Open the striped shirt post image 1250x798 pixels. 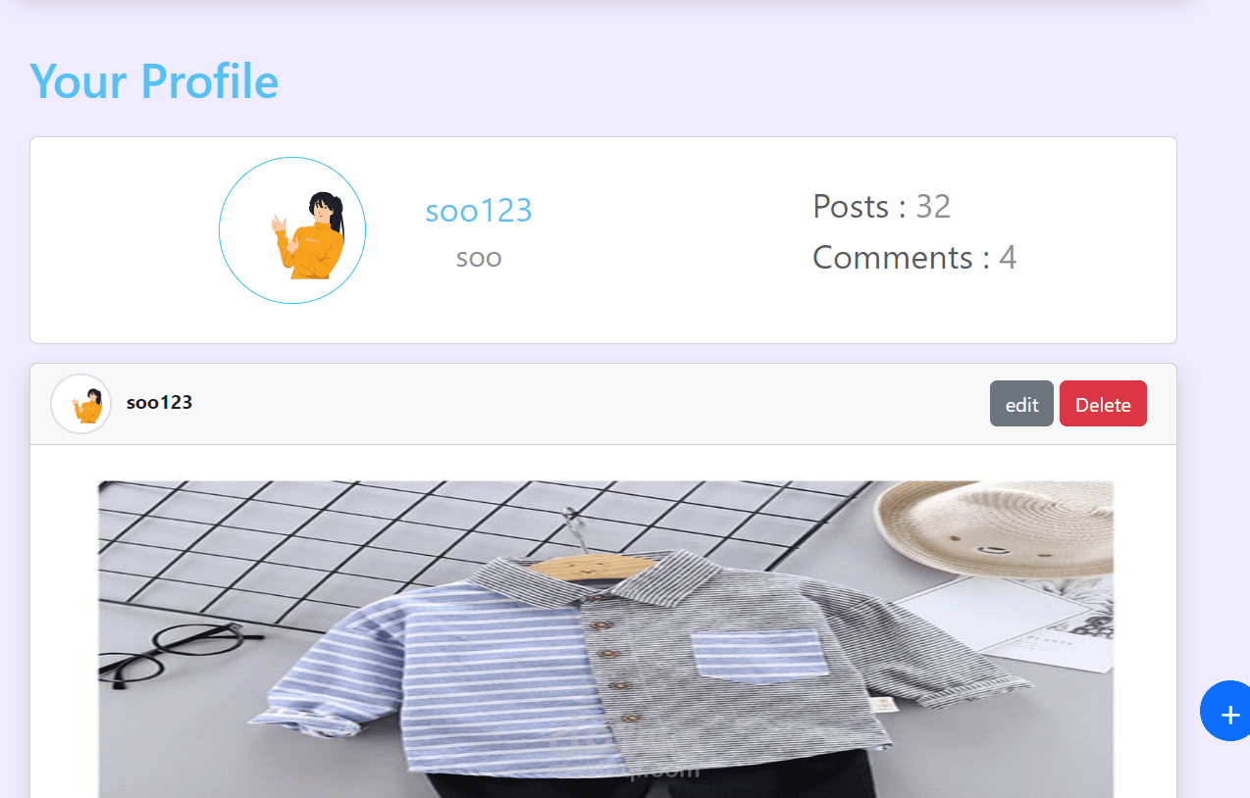606,639
